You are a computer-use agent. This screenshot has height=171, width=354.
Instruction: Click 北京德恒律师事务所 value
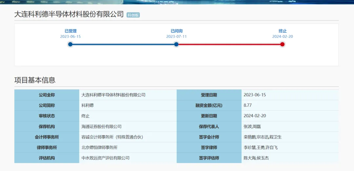(x=100, y=147)
